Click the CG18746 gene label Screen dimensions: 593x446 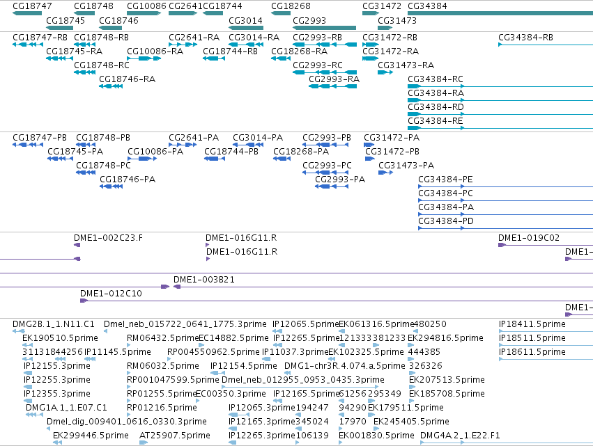[118, 20]
